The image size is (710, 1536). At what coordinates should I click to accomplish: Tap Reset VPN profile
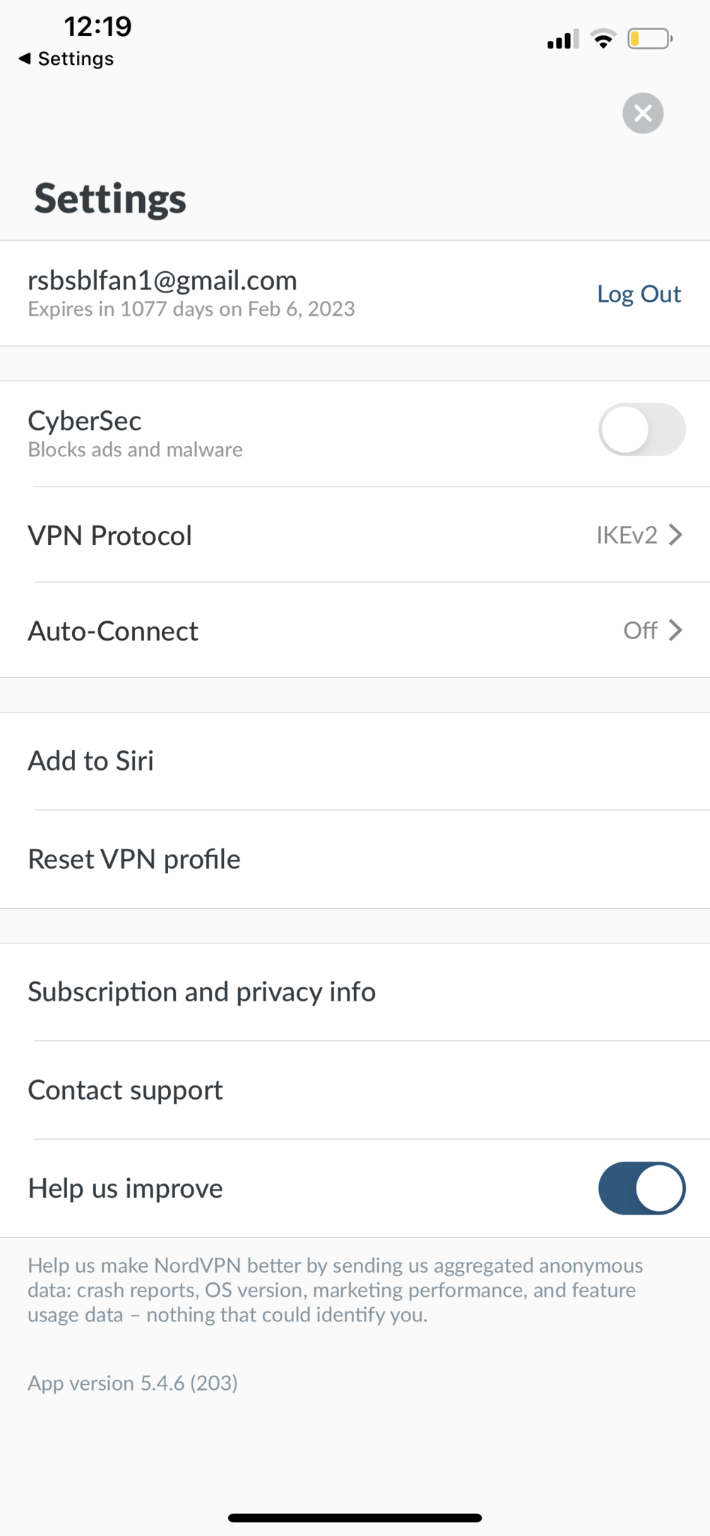(134, 859)
